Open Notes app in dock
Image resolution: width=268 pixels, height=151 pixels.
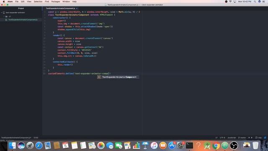pyautogui.click(x=75, y=146)
